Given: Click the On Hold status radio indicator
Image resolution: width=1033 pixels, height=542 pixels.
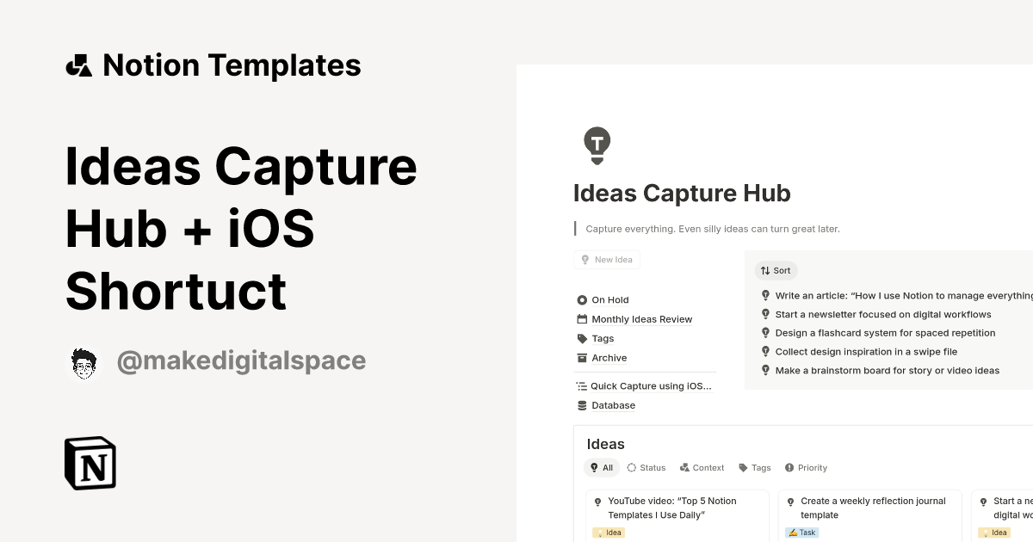Looking at the screenshot, I should tap(581, 299).
